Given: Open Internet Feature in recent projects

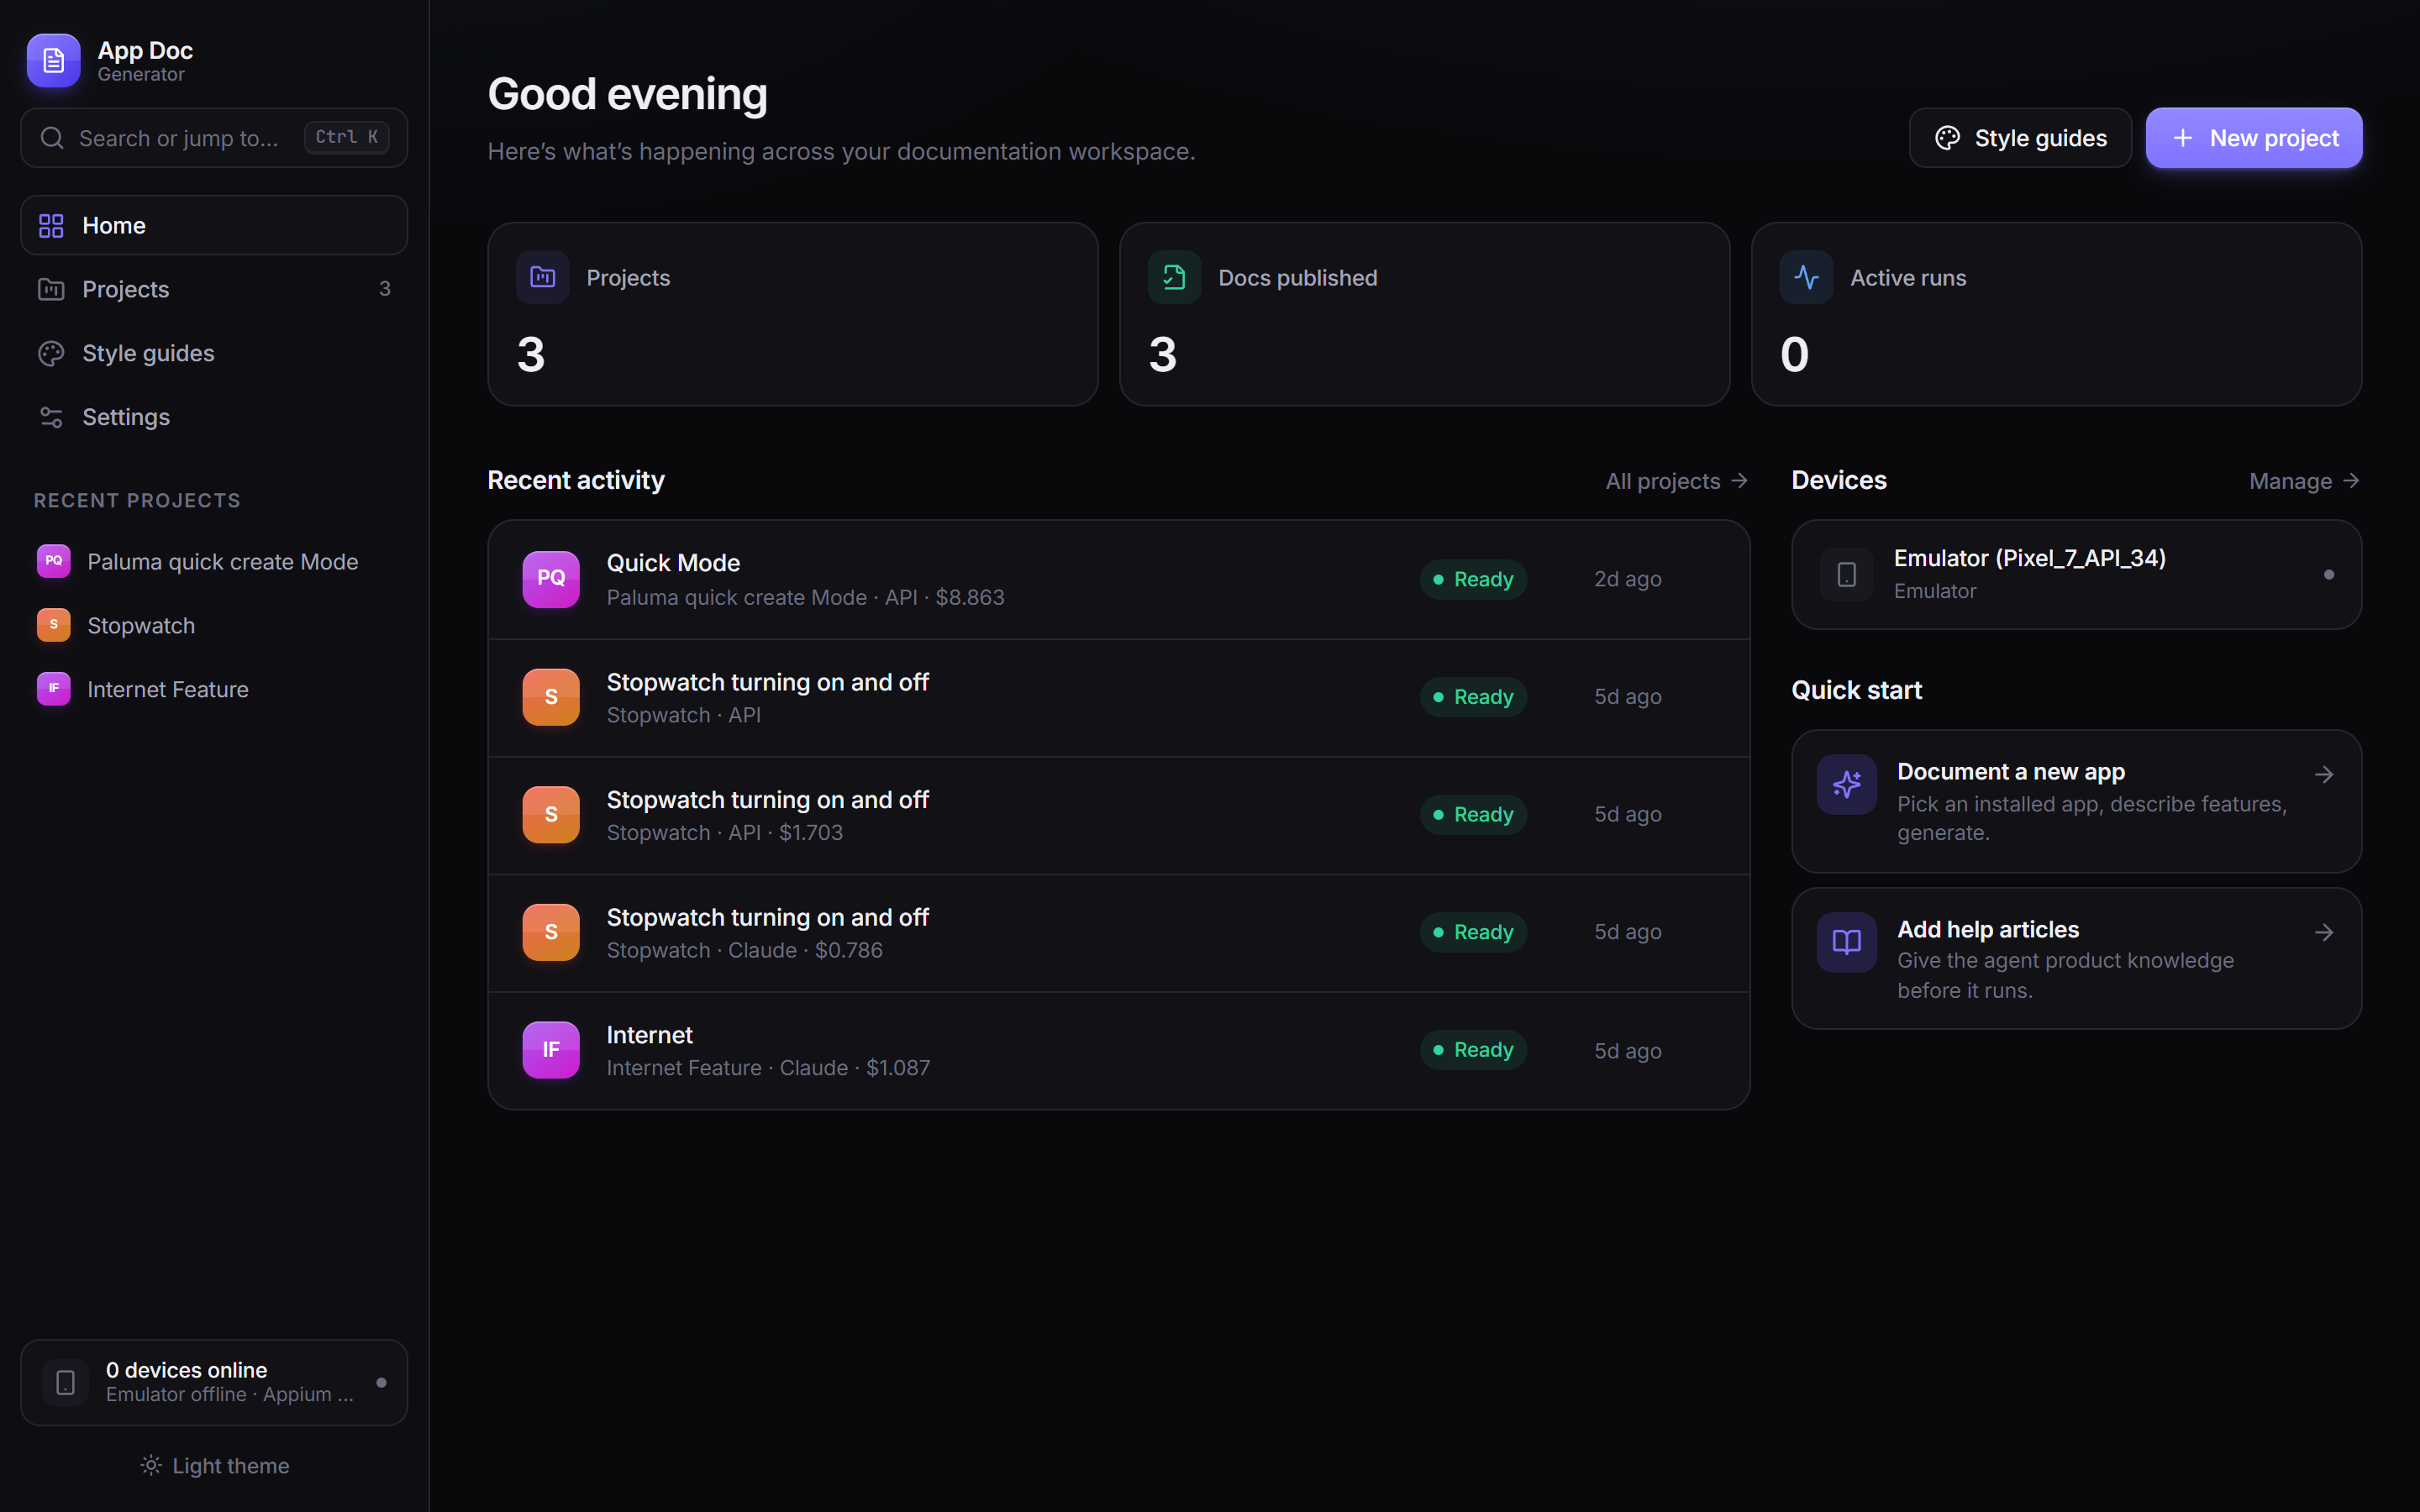Looking at the screenshot, I should [214, 689].
